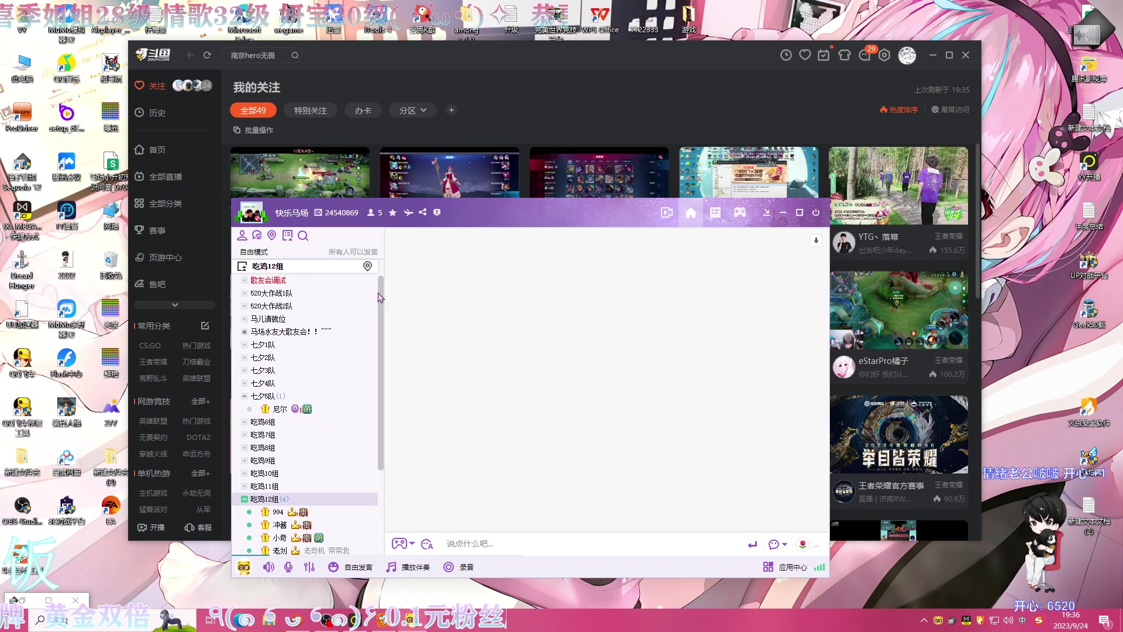Click 开播 at sidebar bottom
1123x632 pixels.
pyautogui.click(x=151, y=528)
